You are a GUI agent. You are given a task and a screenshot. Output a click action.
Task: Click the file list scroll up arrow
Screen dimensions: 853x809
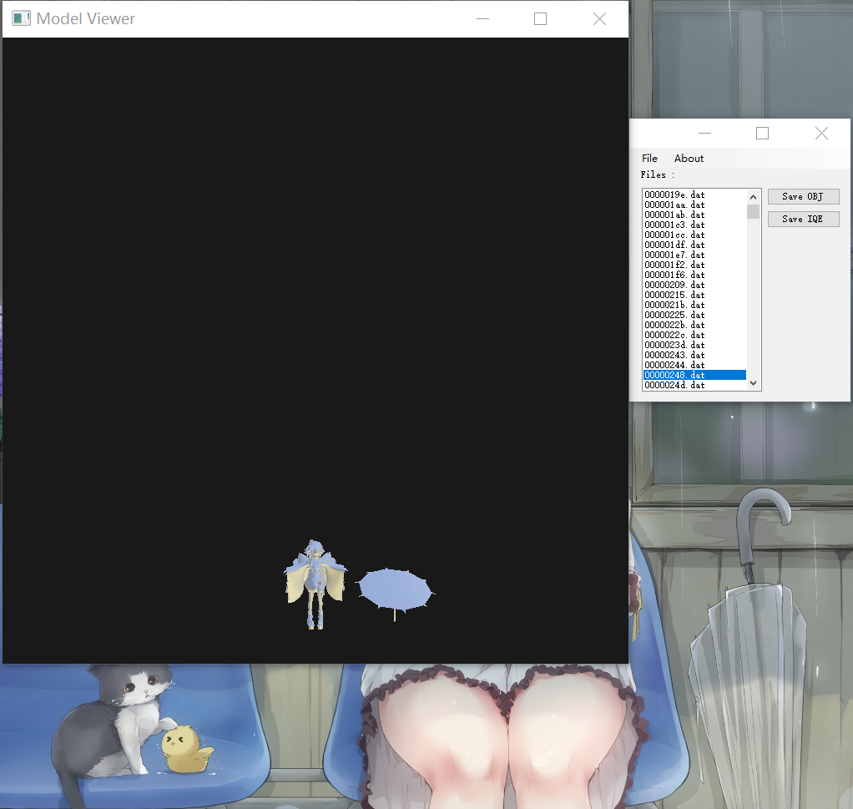point(754,197)
